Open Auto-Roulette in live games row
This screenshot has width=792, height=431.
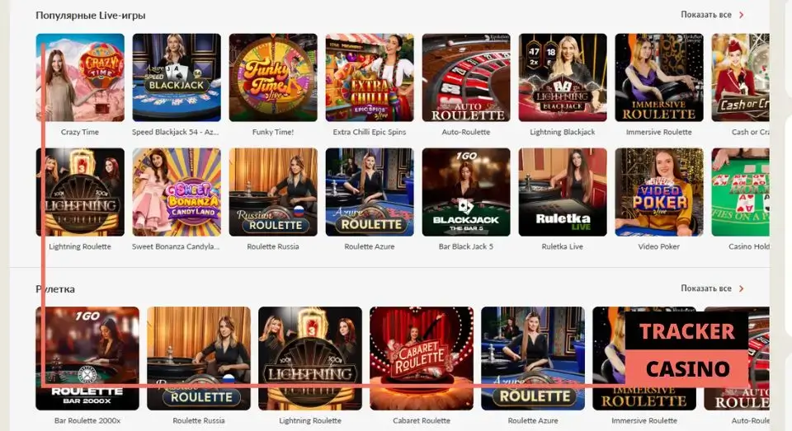pyautogui.click(x=465, y=77)
